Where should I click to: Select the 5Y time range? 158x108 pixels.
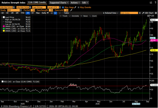[x=32, y=13]
